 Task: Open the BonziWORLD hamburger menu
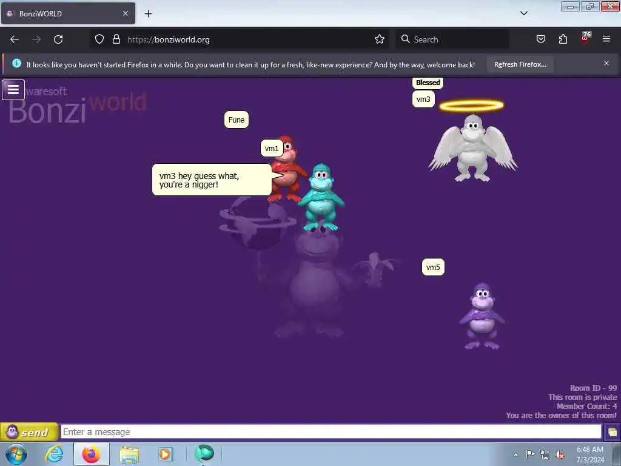(x=13, y=90)
